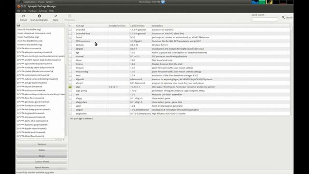Click the Sections filter button

tap(42, 145)
